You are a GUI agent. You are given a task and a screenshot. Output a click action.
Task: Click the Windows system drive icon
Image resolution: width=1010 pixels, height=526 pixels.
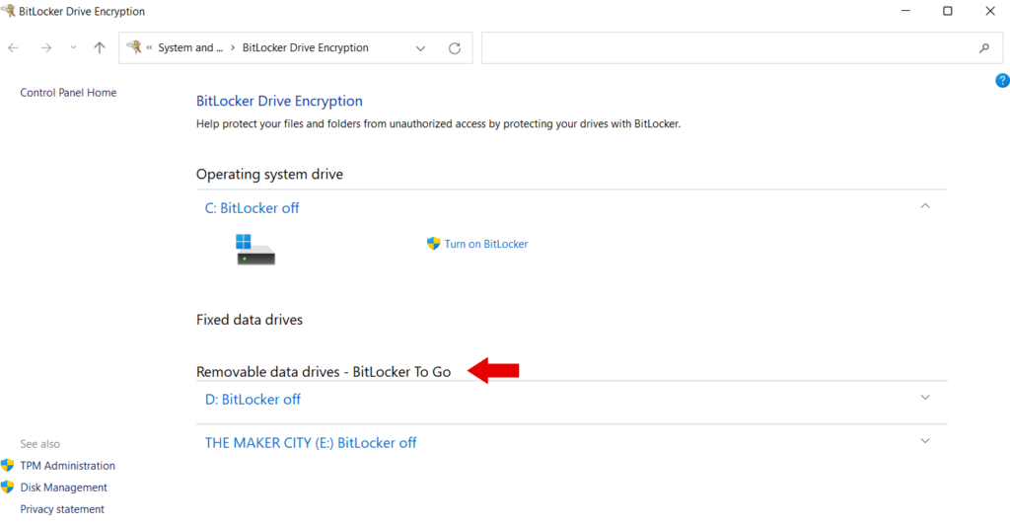point(255,250)
